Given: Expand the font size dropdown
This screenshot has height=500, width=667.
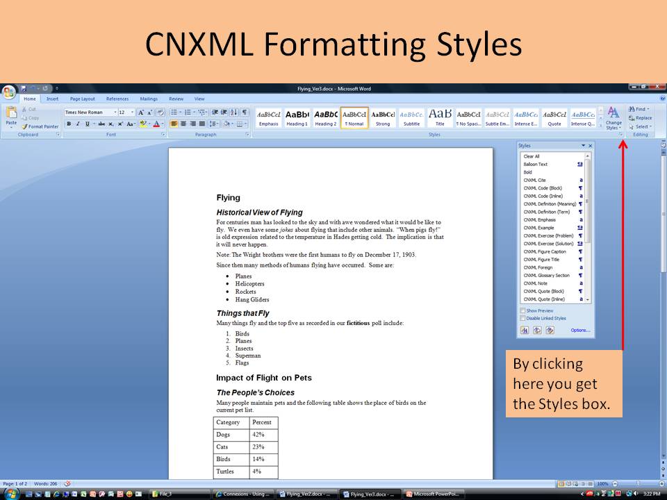Looking at the screenshot, I should pyautogui.click(x=132, y=112).
